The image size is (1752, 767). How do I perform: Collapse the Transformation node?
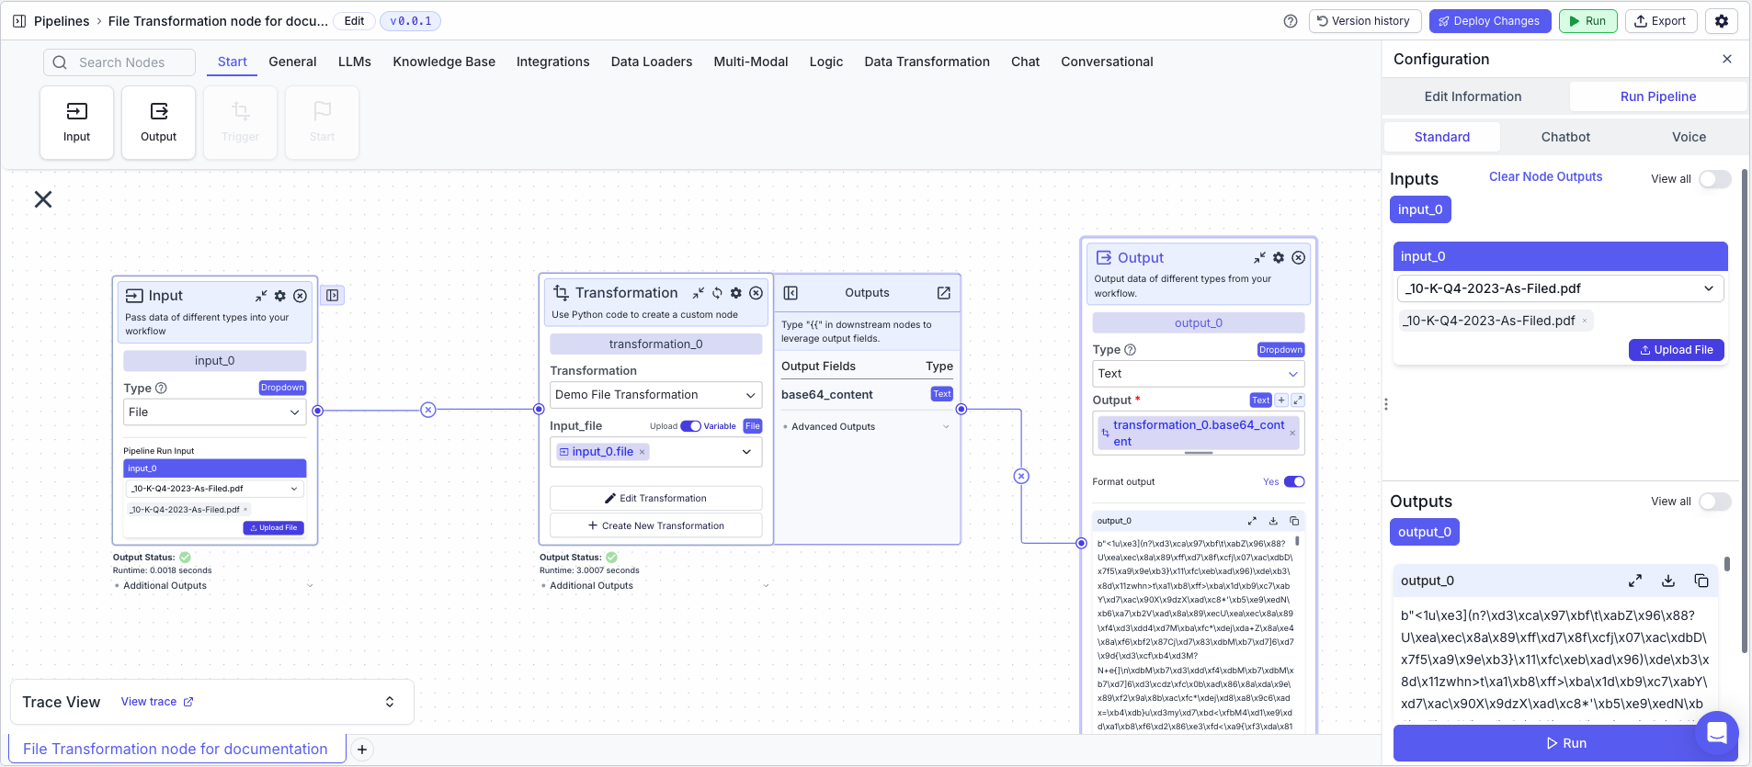[699, 293]
